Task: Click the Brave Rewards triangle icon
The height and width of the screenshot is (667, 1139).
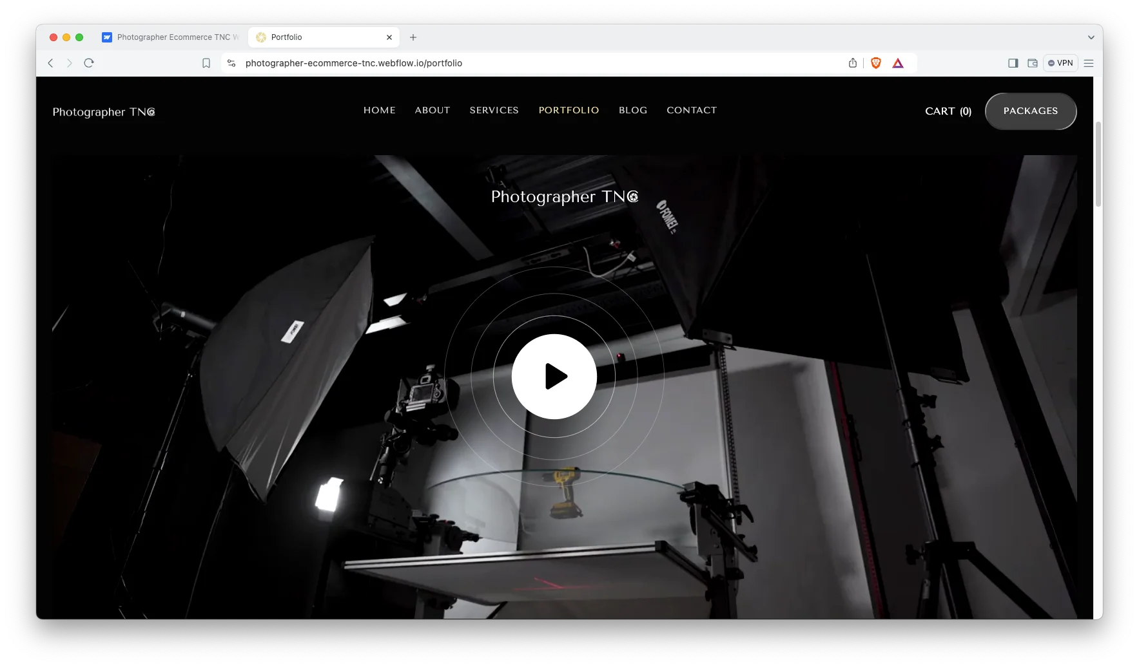Action: (x=899, y=63)
